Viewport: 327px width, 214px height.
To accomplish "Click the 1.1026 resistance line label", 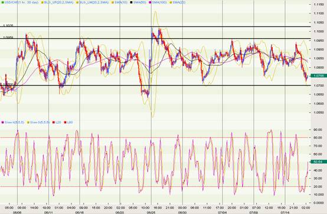I will [x=8, y=25].
